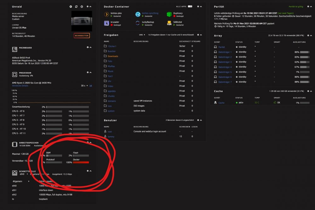315x210 pixels.
Task: Click the Prozessor settings gear
Action: (88, 73)
